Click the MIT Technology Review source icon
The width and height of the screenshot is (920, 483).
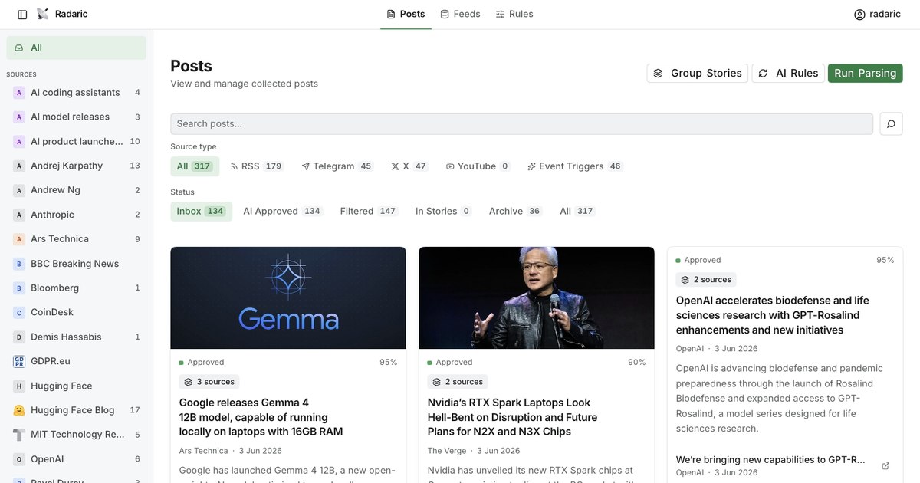pyautogui.click(x=19, y=435)
